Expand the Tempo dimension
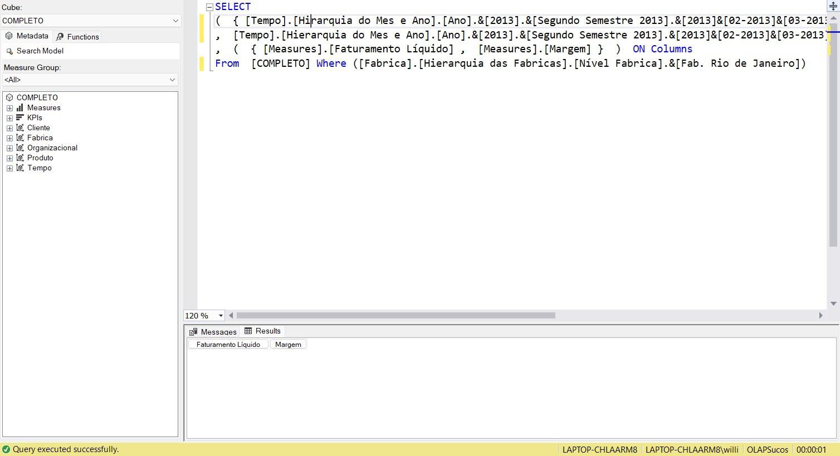Viewport: 840px width, 456px height. [9, 168]
